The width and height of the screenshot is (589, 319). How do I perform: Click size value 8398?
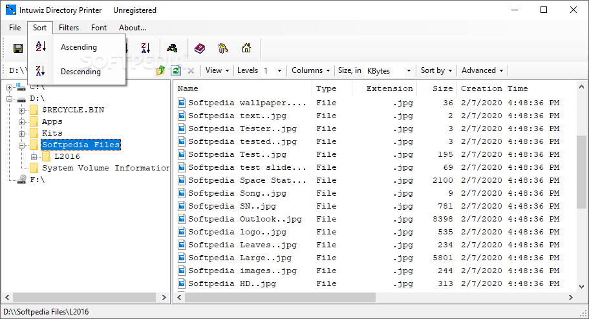point(442,219)
